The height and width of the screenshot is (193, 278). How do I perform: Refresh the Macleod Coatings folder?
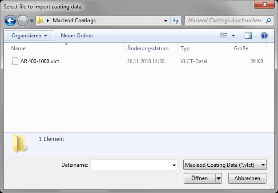pos(176,21)
